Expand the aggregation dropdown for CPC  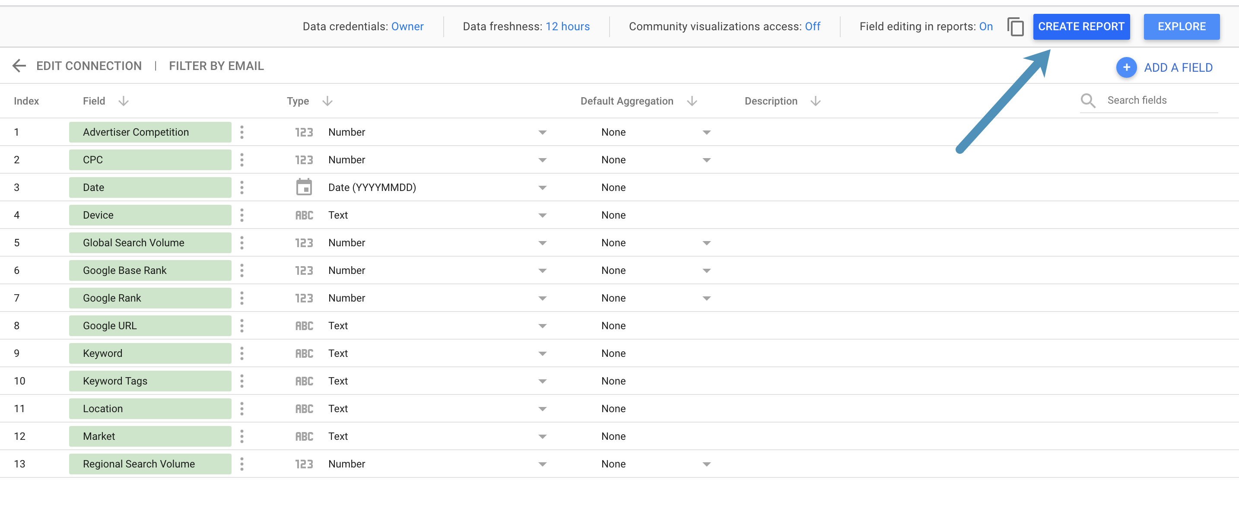click(x=707, y=160)
